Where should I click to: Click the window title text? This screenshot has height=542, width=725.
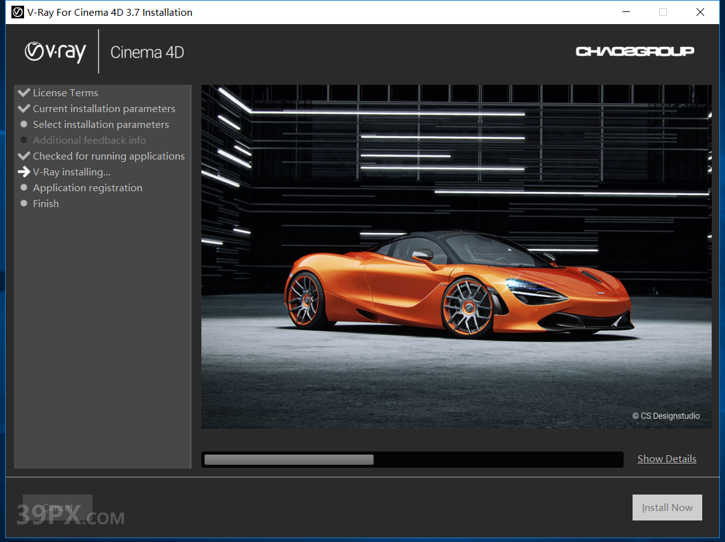coord(110,13)
